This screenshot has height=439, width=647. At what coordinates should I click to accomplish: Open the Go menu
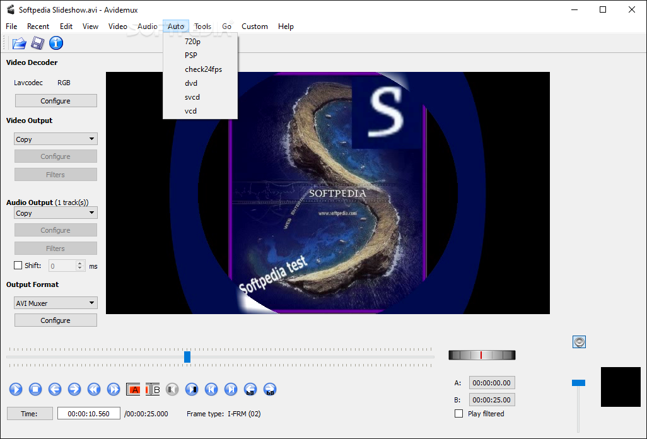(x=226, y=26)
